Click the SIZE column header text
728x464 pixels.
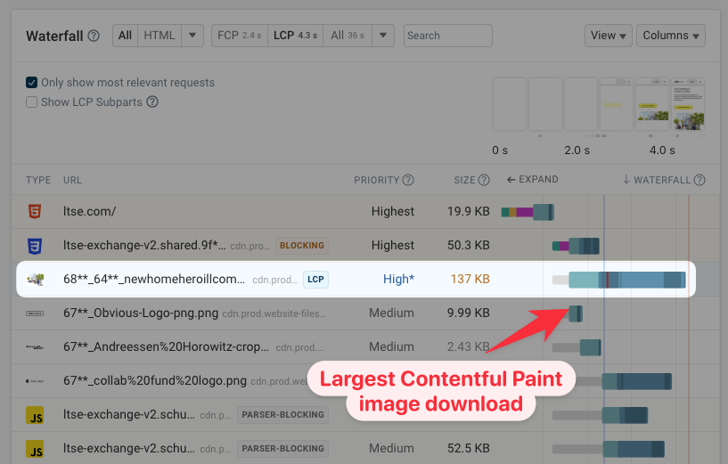tap(464, 180)
